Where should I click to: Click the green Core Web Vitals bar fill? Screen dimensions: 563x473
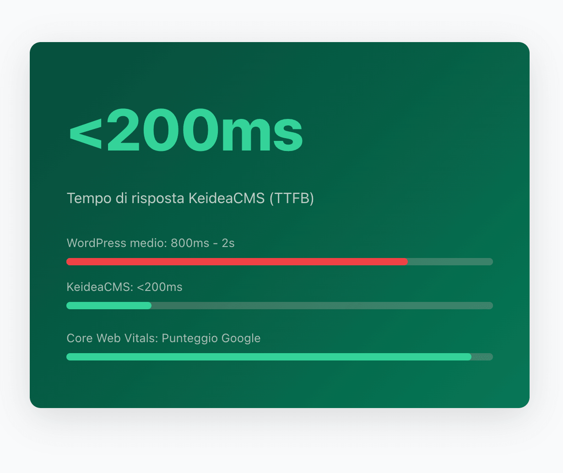269,357
